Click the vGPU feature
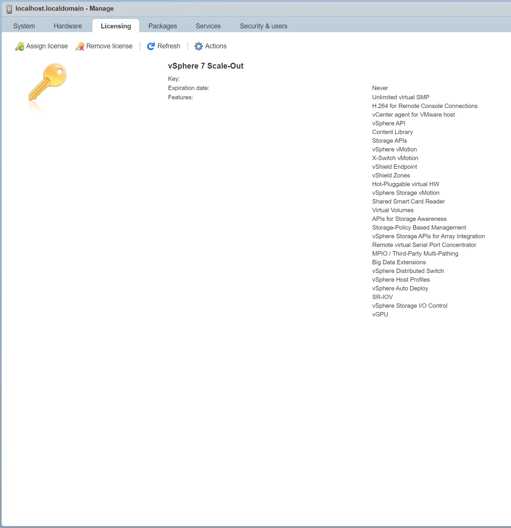 click(380, 314)
